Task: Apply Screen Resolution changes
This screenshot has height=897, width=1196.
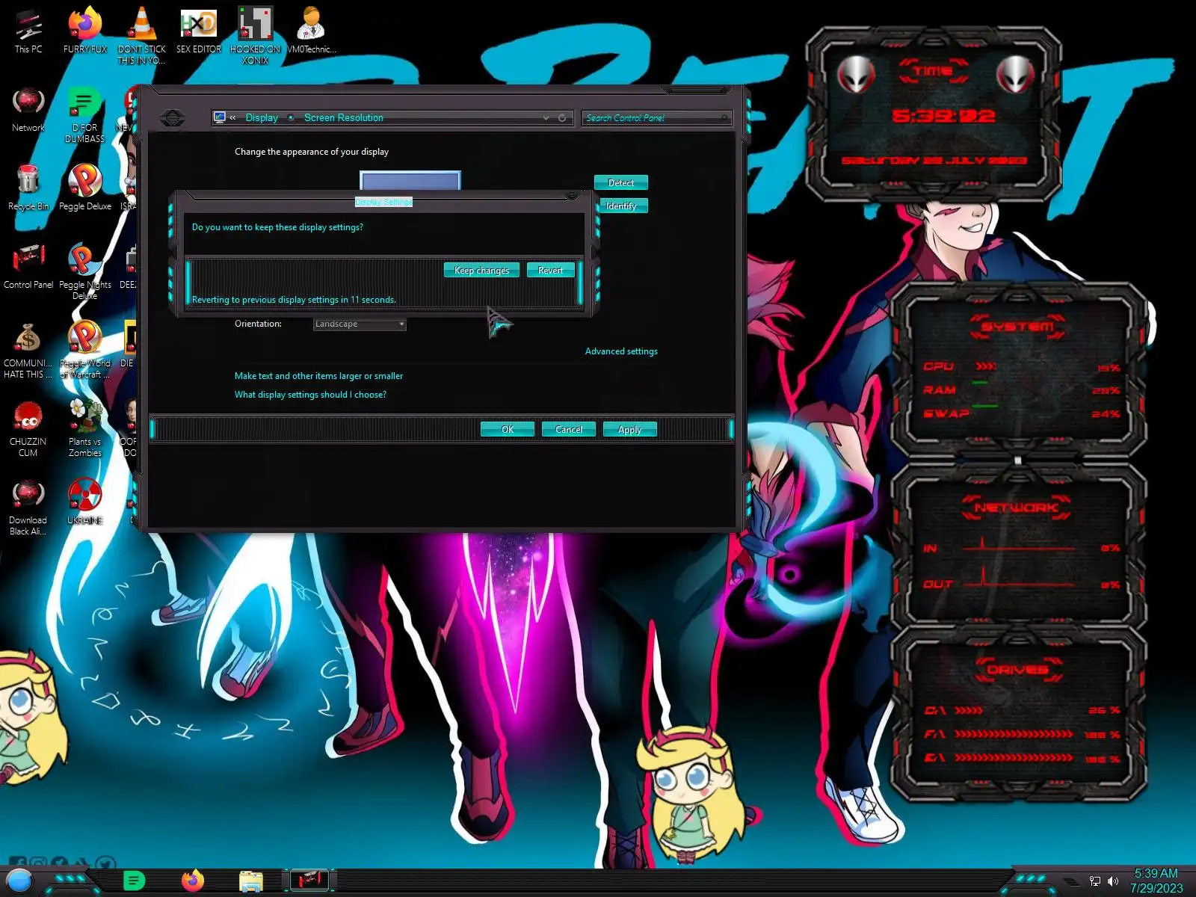Action: 629,429
